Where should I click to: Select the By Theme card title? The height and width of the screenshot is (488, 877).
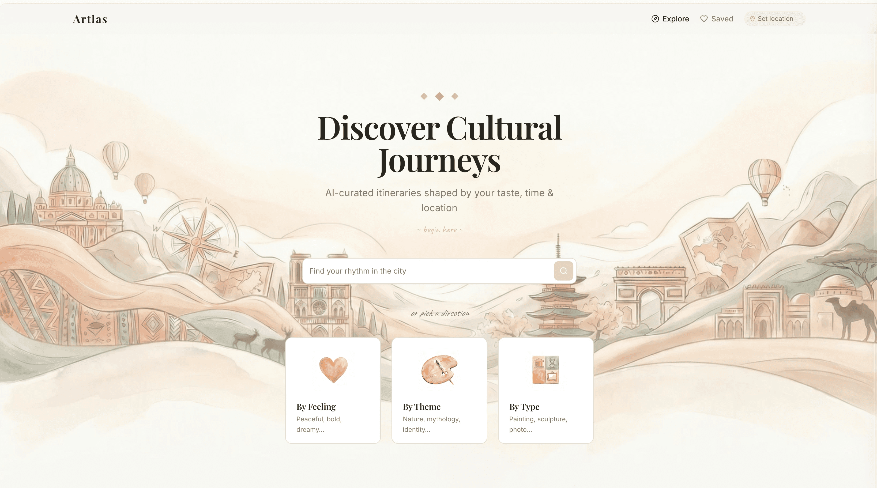(421, 407)
